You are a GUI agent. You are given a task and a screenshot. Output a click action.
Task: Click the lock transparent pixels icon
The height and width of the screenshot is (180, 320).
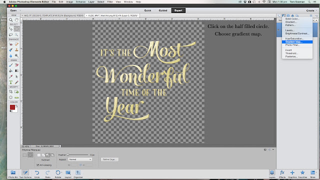[x=297, y=15]
